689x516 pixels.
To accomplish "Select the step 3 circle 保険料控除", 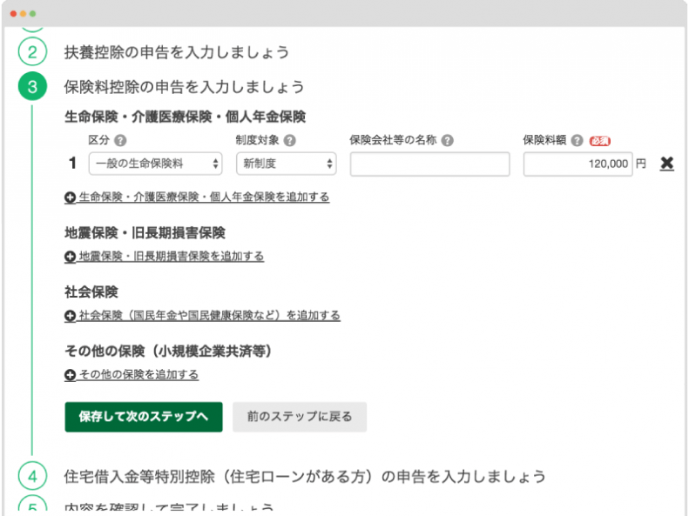I will tap(32, 87).
